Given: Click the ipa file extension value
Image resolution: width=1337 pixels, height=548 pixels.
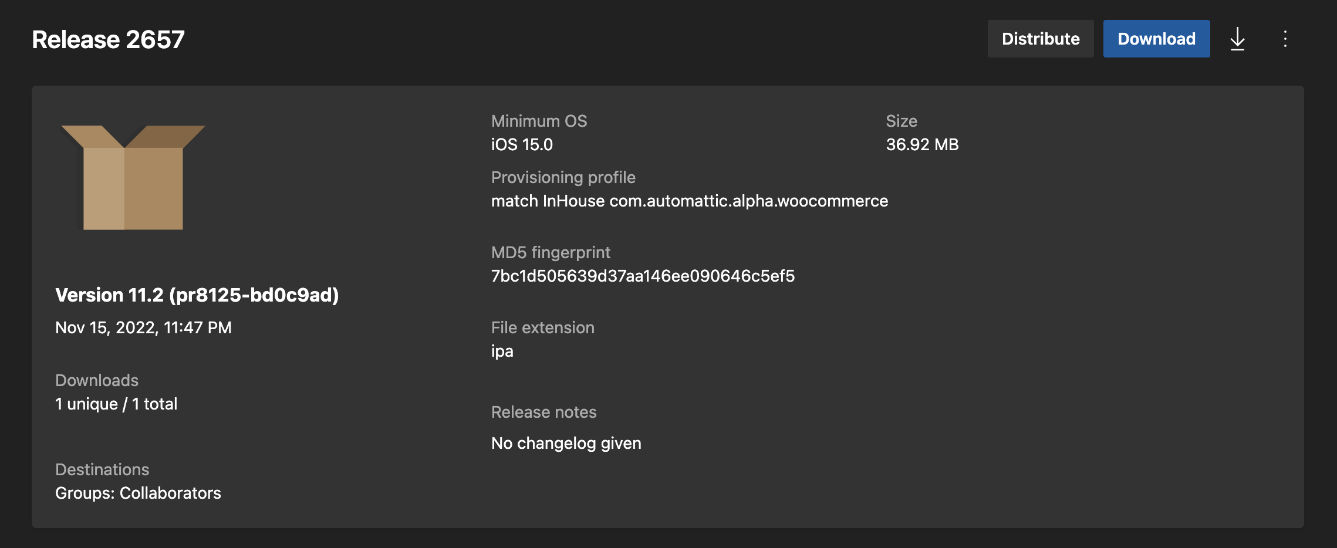Looking at the screenshot, I should (x=502, y=351).
